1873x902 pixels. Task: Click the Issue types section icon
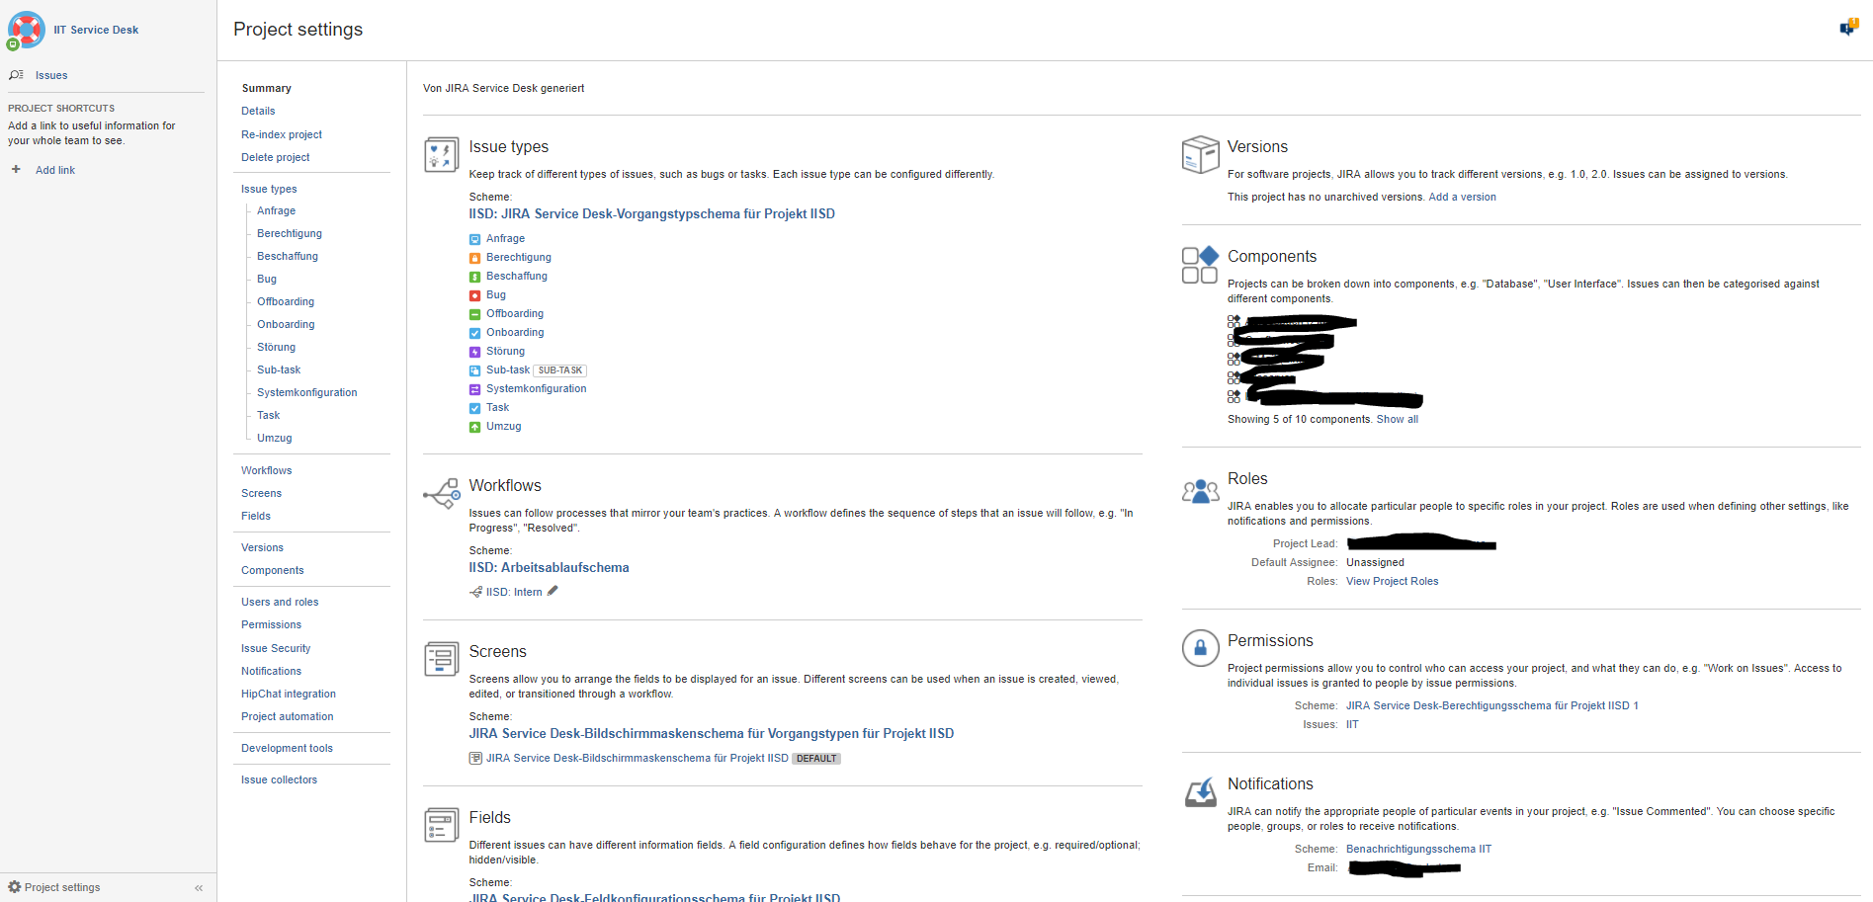[x=442, y=154]
